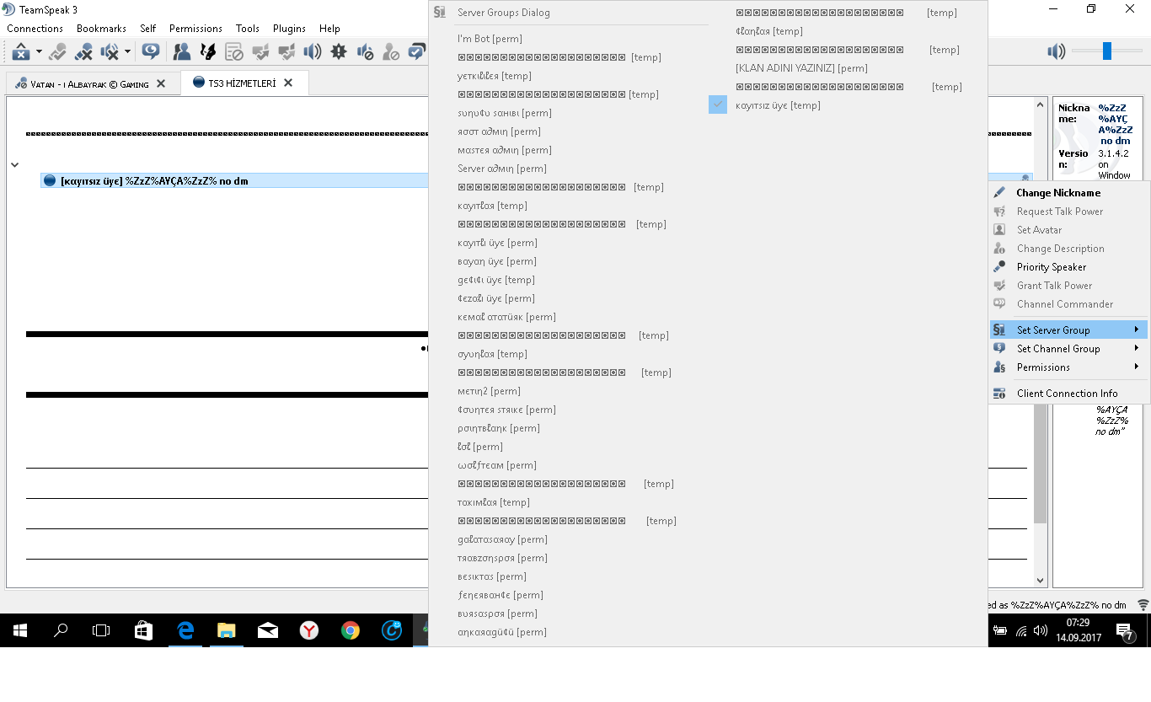The image size is (1151, 702).
Task: Launch Microsoft Store from the taskbar
Action: [x=143, y=630]
